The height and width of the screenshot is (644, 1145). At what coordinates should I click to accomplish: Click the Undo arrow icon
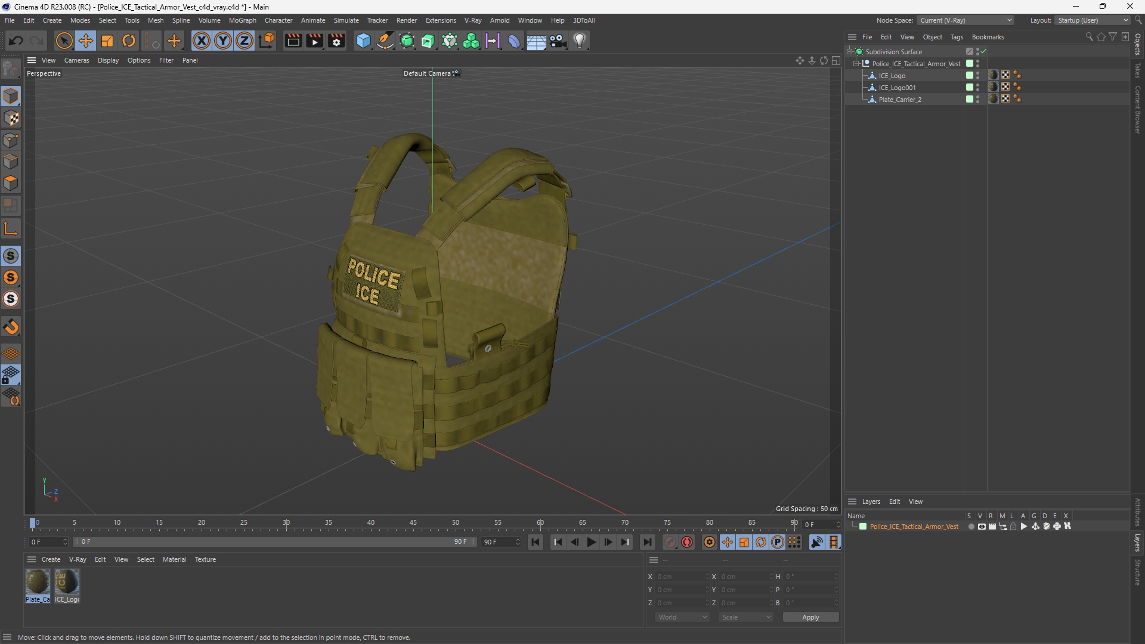pos(16,41)
